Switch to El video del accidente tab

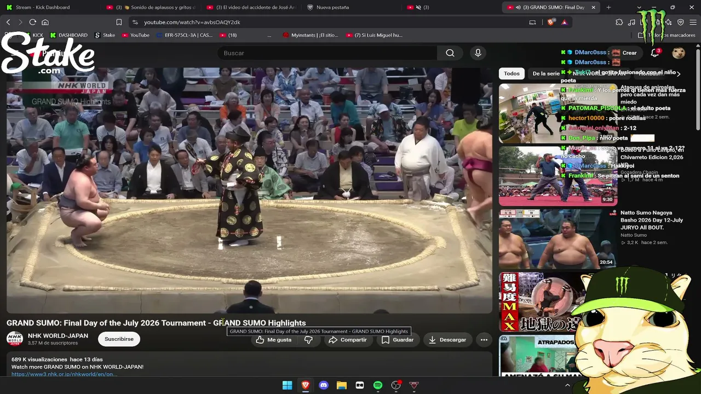(x=251, y=7)
